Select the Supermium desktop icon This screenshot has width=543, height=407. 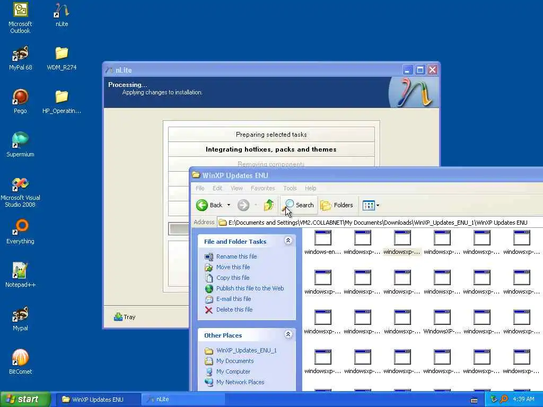[x=20, y=145]
